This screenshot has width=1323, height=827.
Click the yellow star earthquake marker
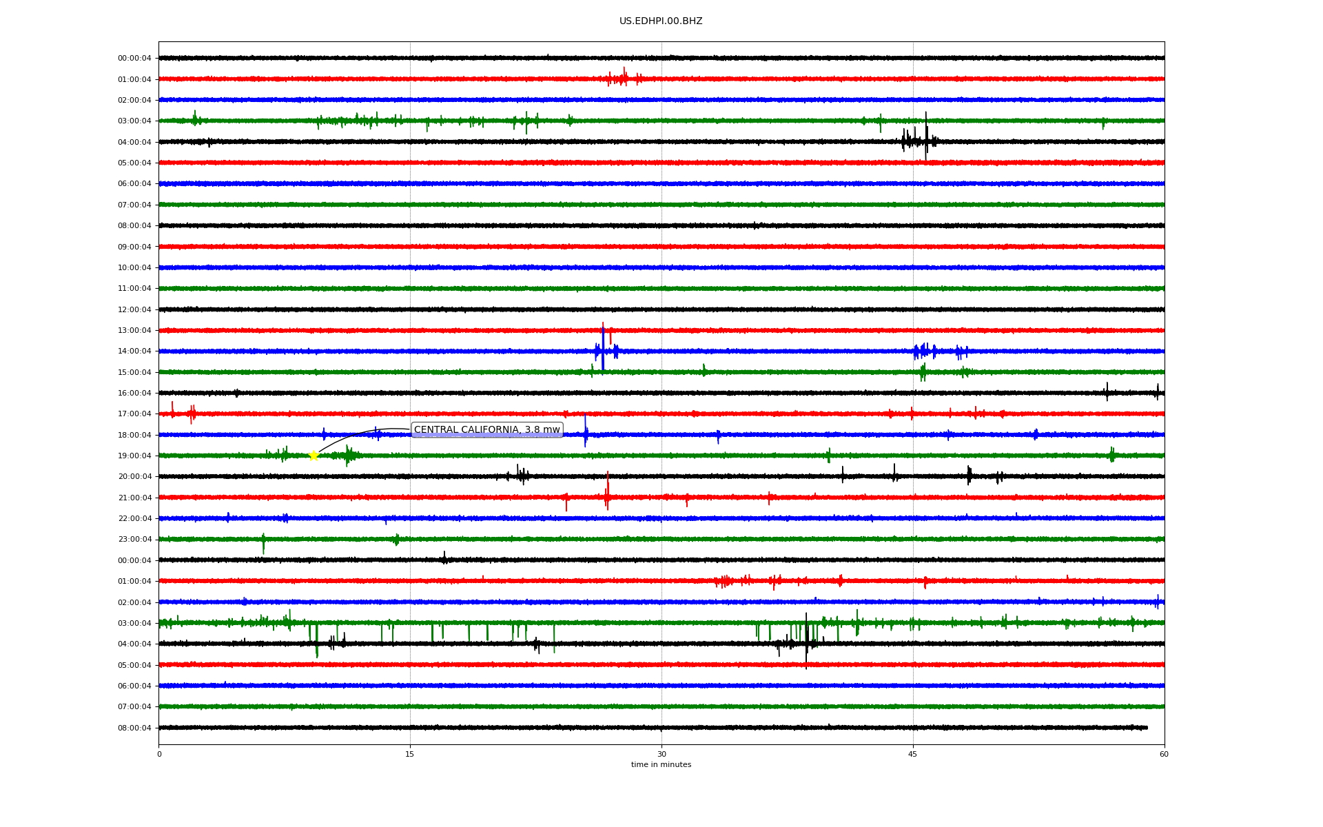tap(314, 456)
